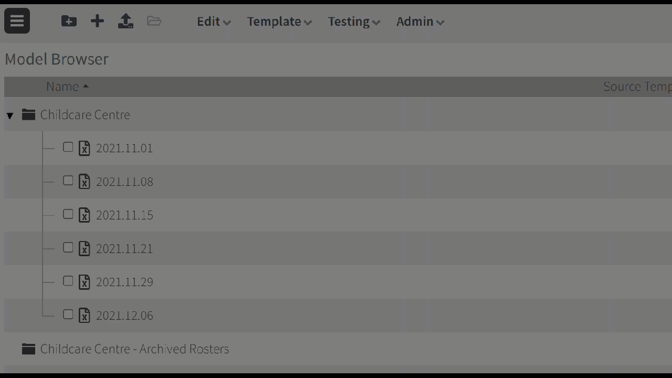Viewport: 672px width, 378px height.
Task: Click the upload icon in toolbar
Action: 125,21
